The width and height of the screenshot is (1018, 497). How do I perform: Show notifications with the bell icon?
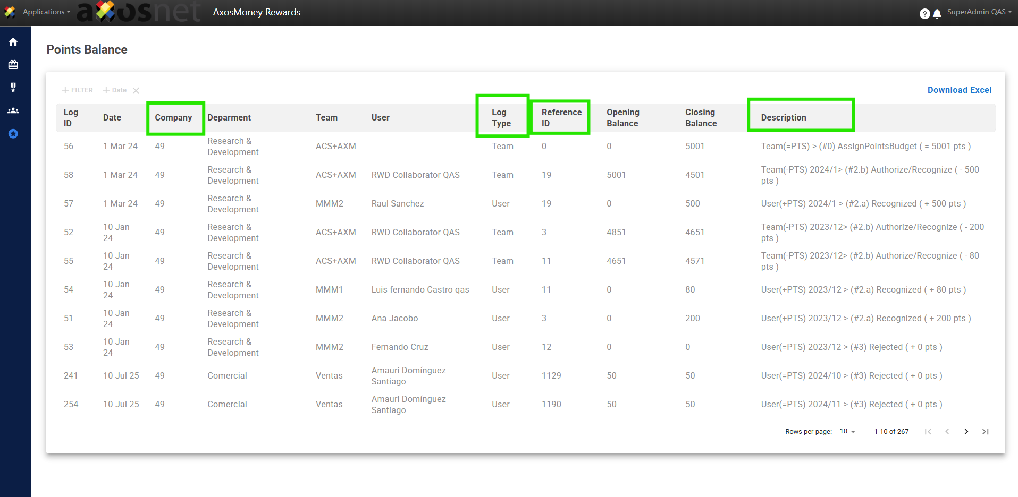[x=937, y=14]
